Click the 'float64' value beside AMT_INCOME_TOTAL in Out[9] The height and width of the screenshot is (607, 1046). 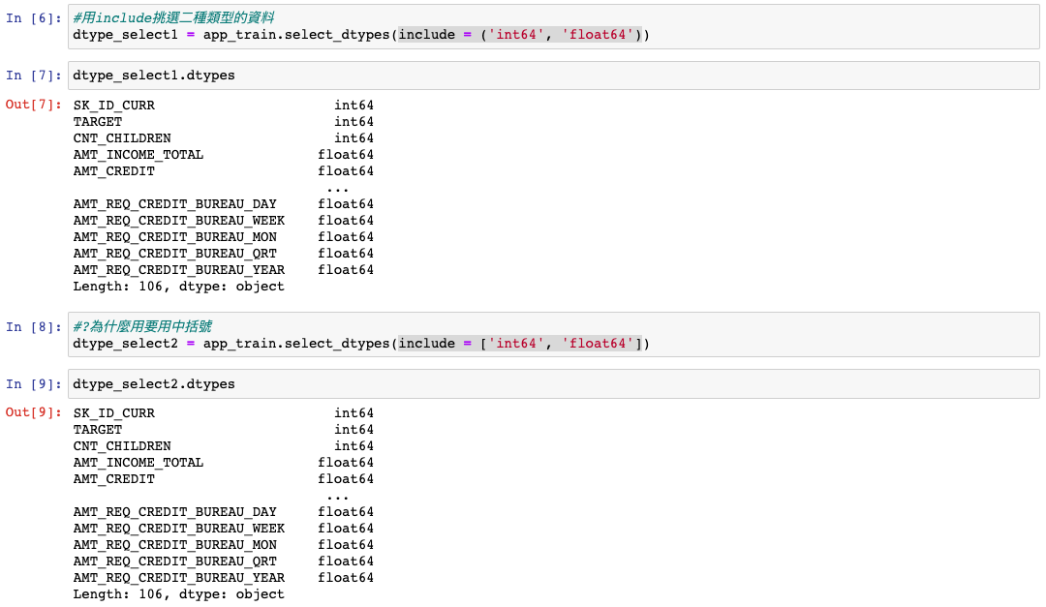tap(346, 463)
